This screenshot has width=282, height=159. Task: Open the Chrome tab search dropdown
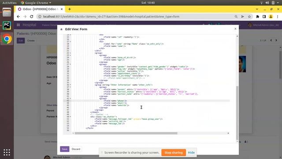point(257,9)
